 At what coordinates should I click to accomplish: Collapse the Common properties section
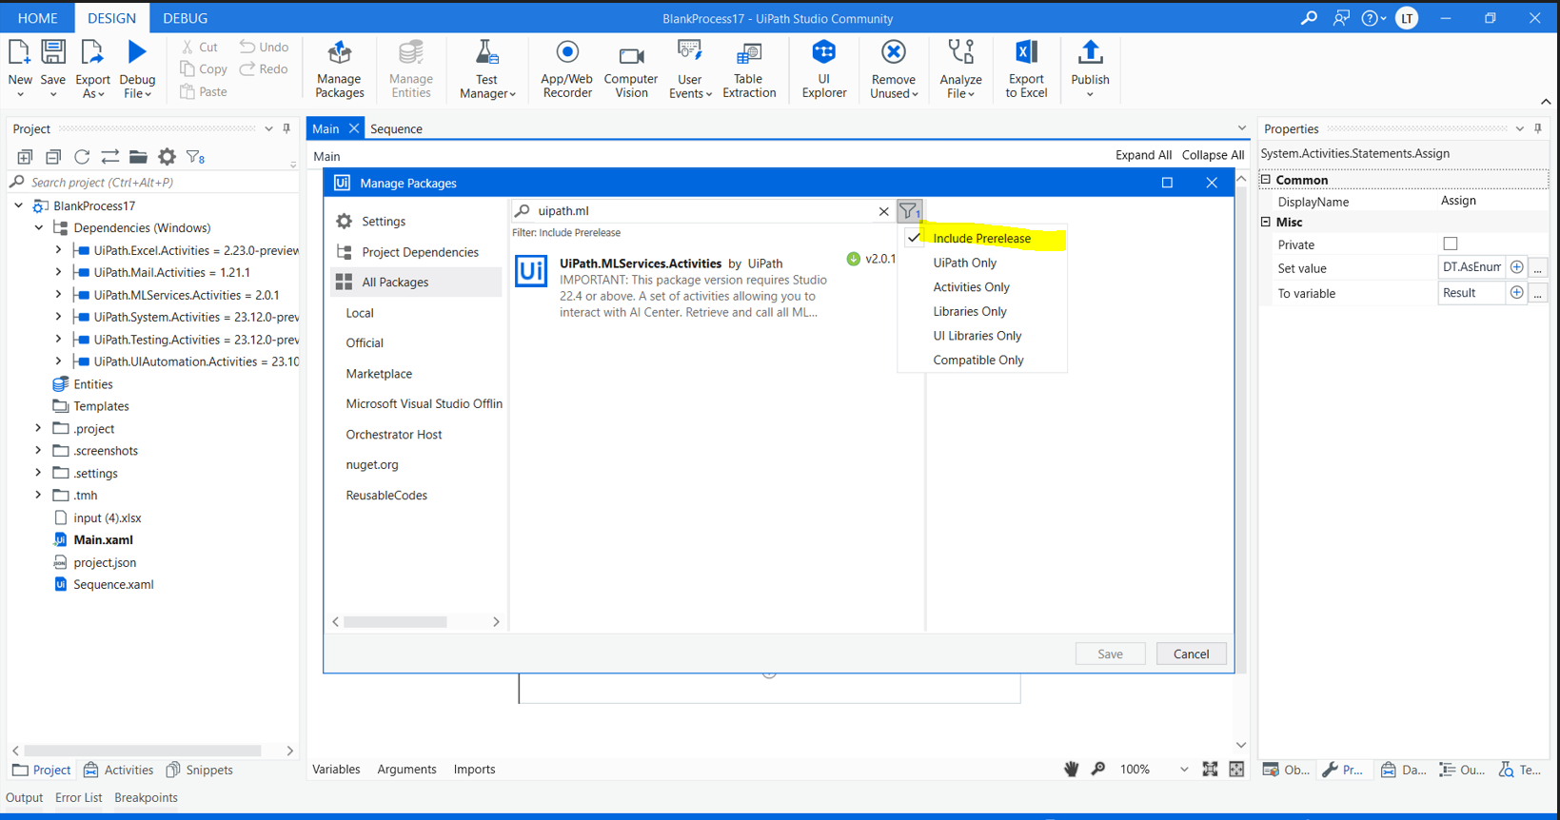1266,180
